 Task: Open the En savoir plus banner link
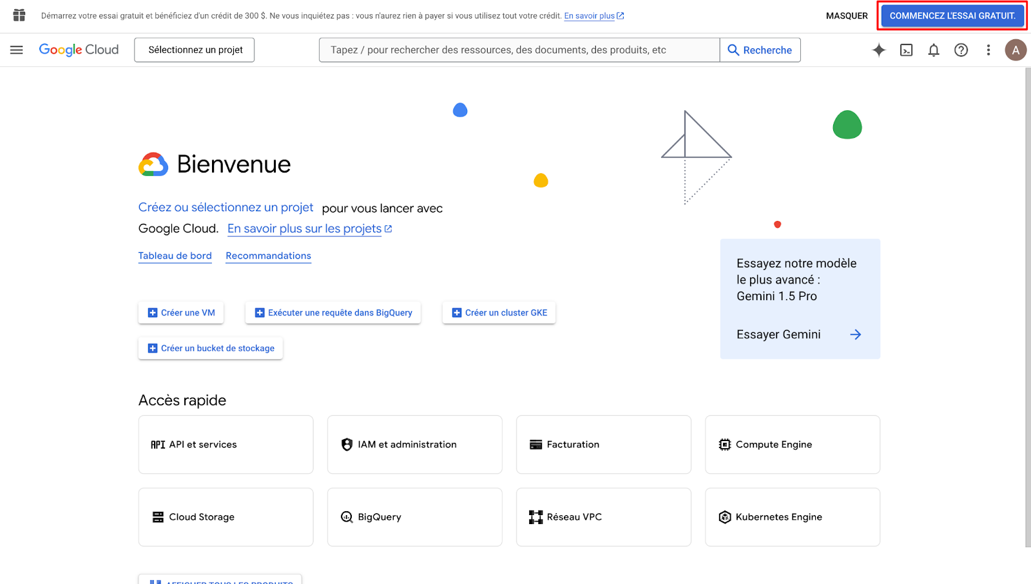tap(593, 15)
